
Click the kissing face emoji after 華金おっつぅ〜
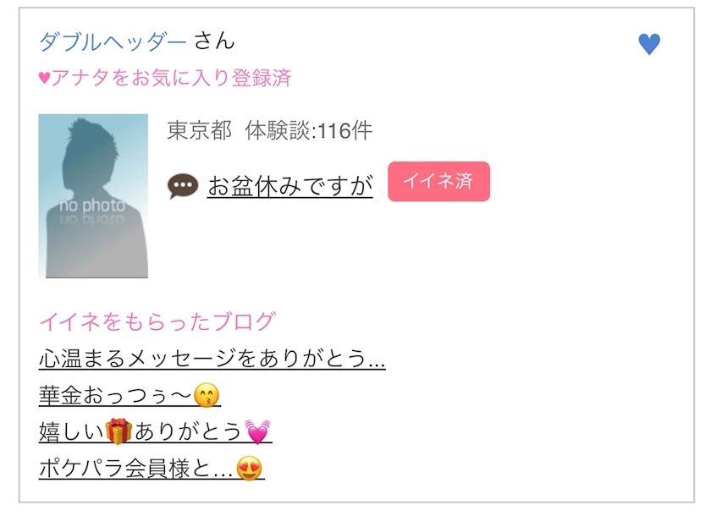point(207,395)
